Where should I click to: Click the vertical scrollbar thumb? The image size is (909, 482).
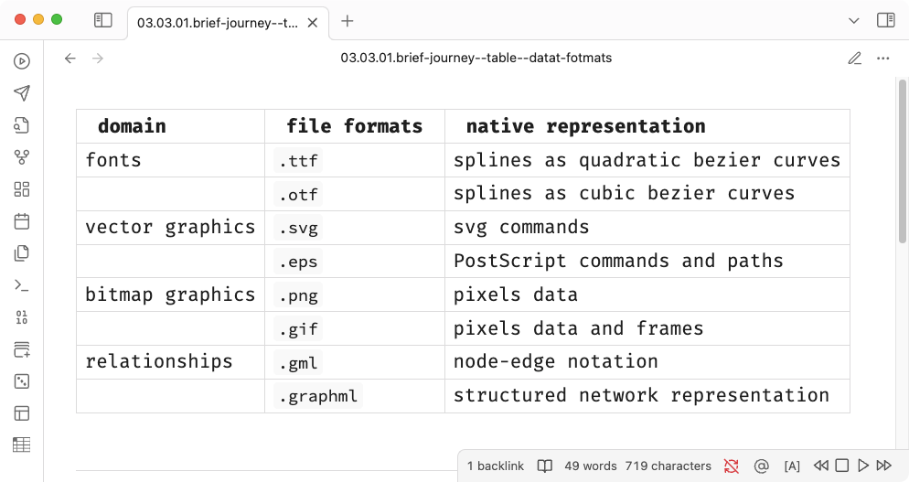coord(902,161)
